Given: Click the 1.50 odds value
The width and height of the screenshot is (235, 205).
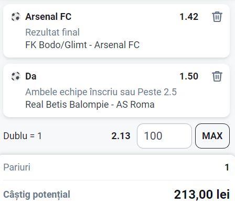Looking at the screenshot, I should 189,76.
